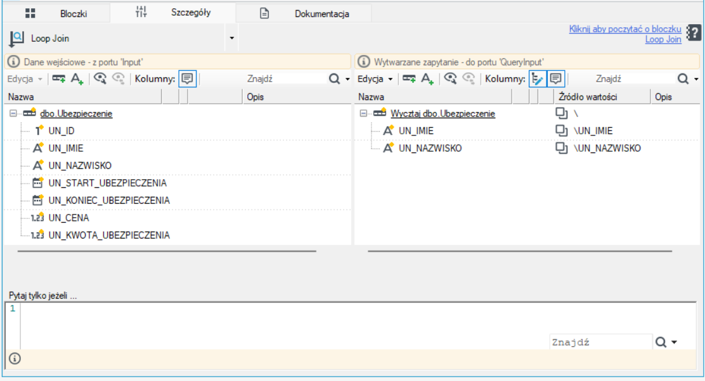Click the inspect eye icon in the input data toolbar

(x=100, y=79)
